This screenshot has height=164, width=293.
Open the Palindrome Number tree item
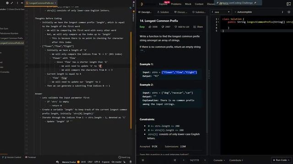tap(9, 33)
